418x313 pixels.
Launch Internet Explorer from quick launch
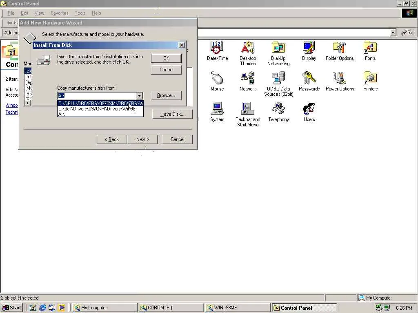[42, 308]
